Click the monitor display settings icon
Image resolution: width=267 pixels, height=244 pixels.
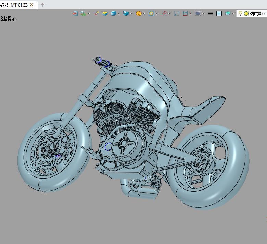click(198, 14)
